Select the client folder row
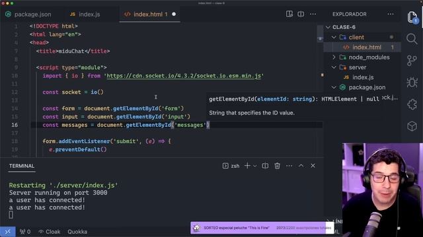This screenshot has height=237, width=423. click(x=362, y=37)
